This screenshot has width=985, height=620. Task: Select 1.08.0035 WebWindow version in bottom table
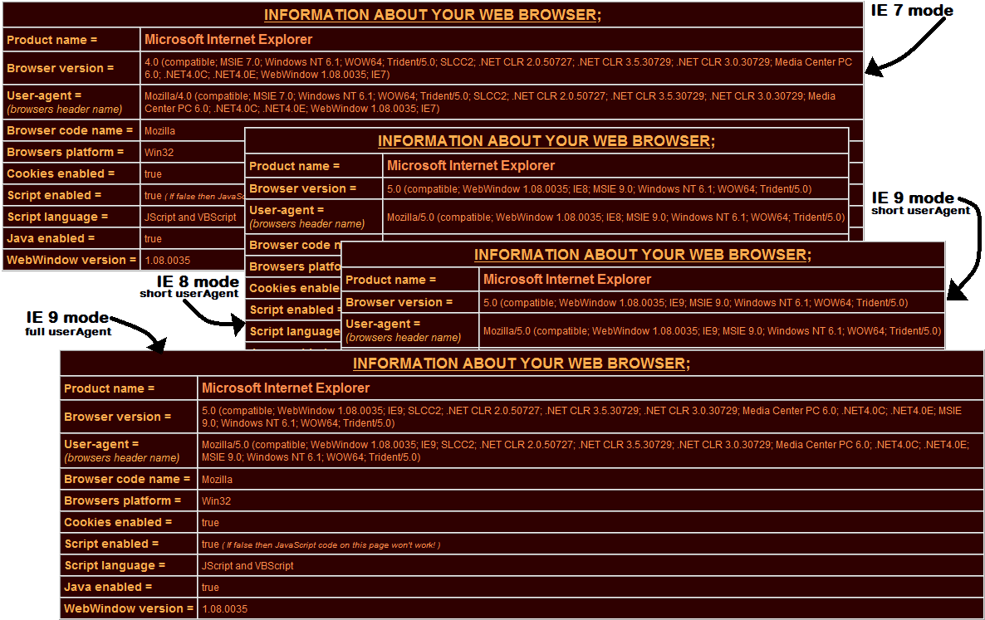pos(224,609)
